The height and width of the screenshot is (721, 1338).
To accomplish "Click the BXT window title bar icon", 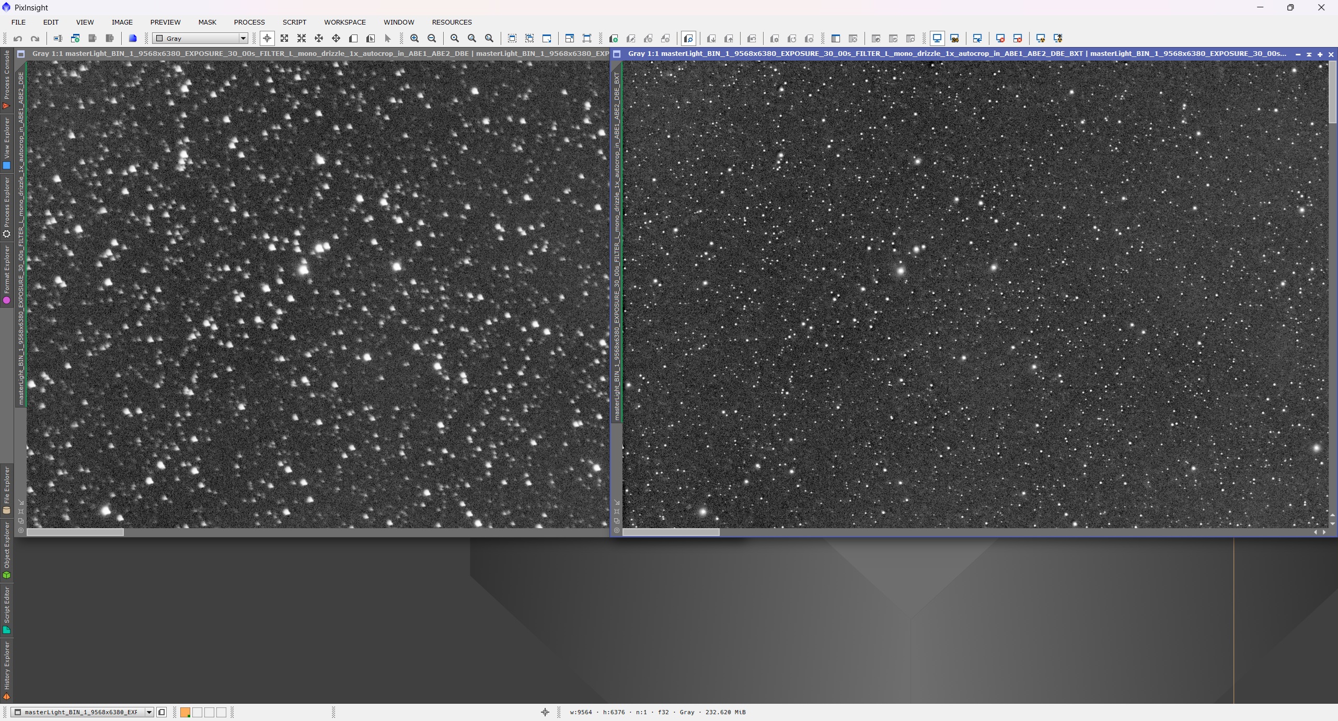I will [x=617, y=54].
